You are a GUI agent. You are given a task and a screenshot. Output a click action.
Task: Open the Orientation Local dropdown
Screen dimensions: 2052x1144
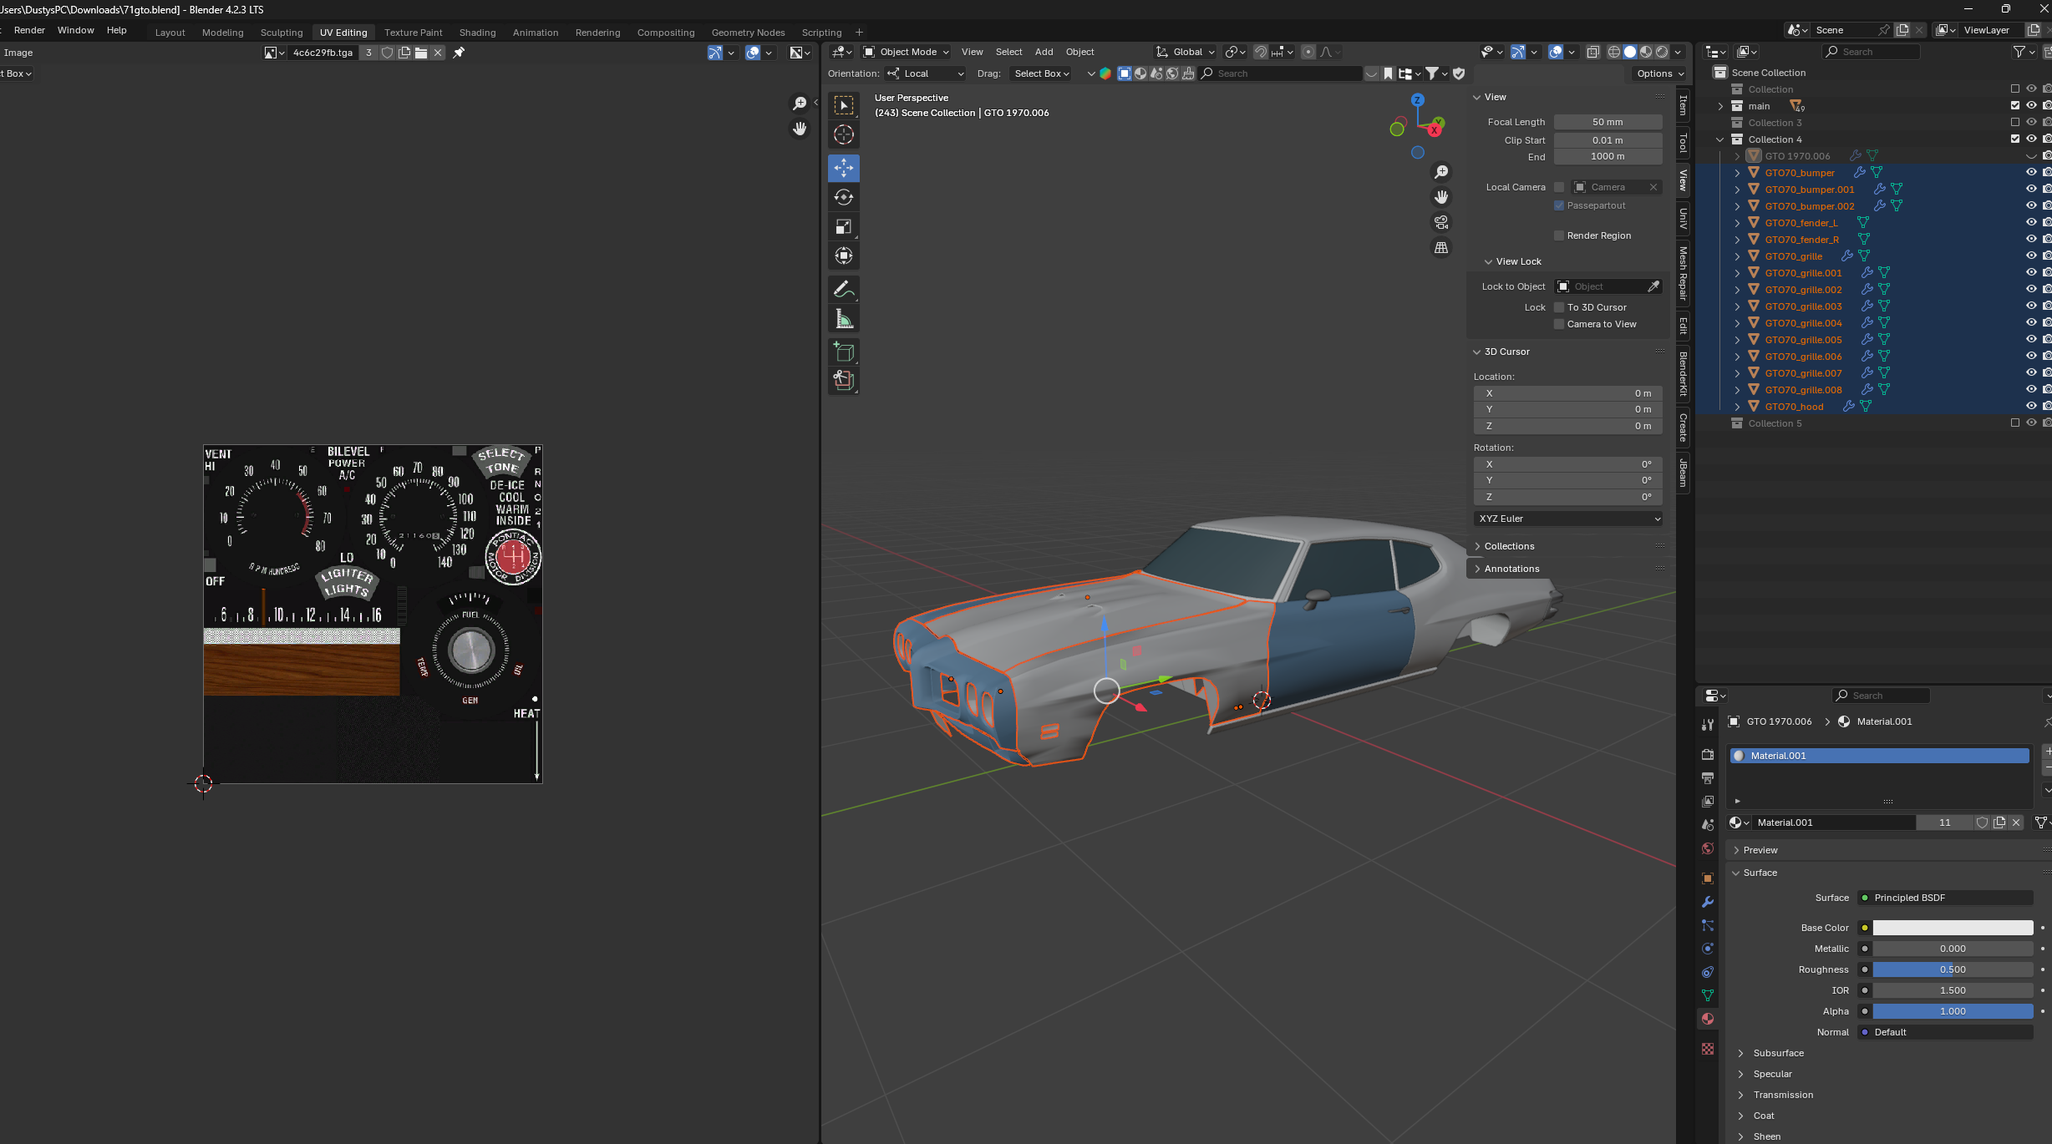[x=926, y=73]
